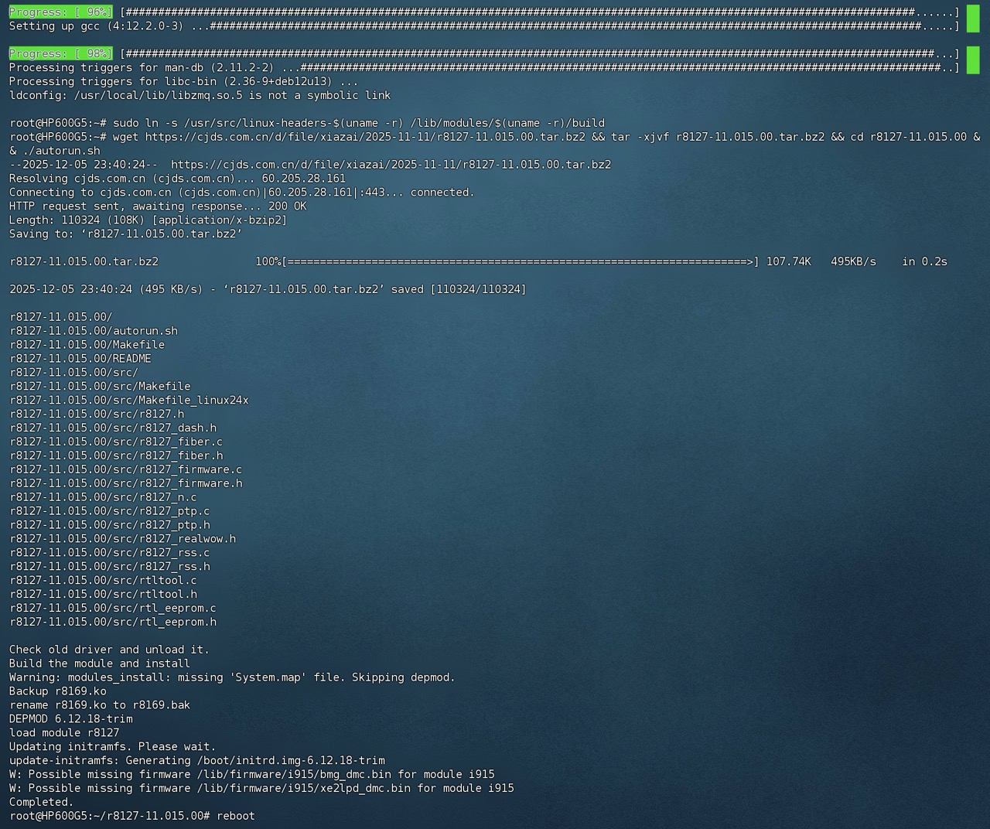Click the "Length: 110324 (108K)" line
The height and width of the screenshot is (829, 990).
click(148, 220)
